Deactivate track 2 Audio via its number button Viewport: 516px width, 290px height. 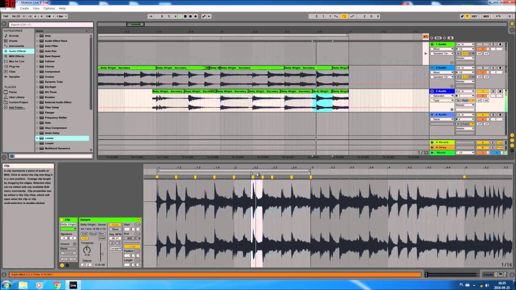click(483, 68)
